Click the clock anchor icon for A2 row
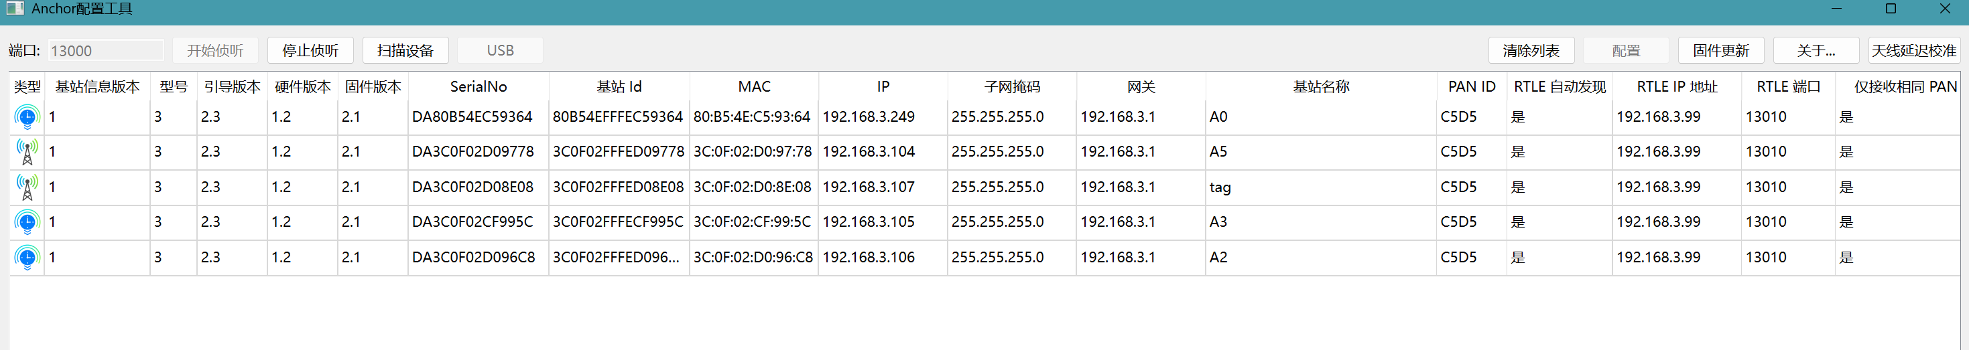Screen dimensions: 1969x350 [x=27, y=257]
